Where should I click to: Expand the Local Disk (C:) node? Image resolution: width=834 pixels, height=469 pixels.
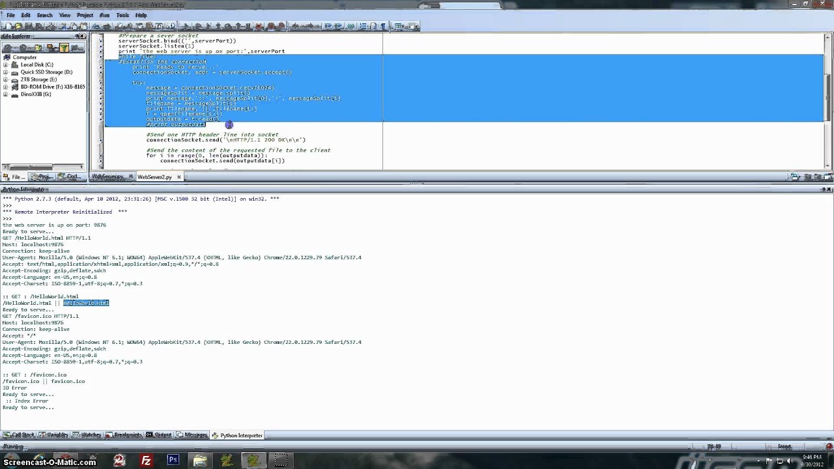6,64
